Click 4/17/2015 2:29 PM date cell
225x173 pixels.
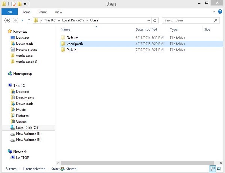(x=149, y=44)
